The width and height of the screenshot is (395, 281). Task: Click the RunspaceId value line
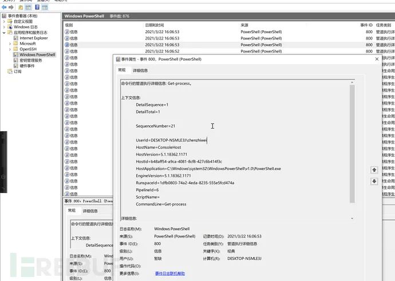[x=185, y=183]
